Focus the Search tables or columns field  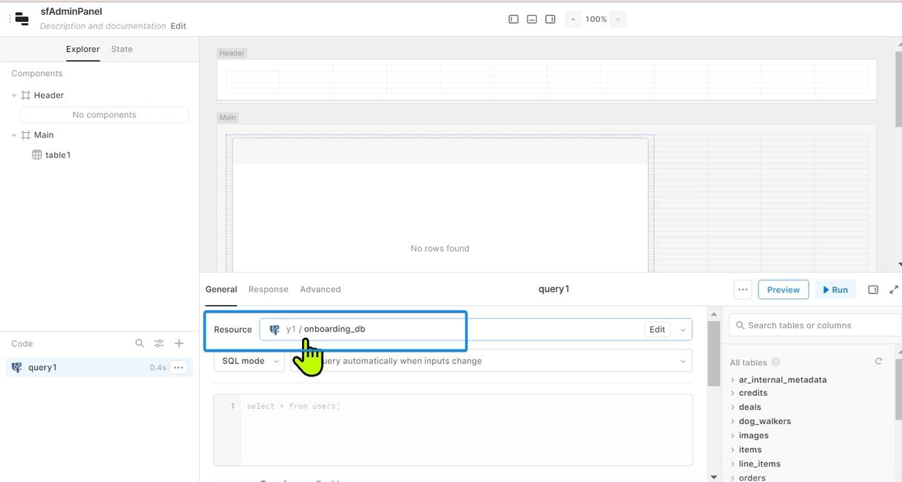tap(815, 326)
